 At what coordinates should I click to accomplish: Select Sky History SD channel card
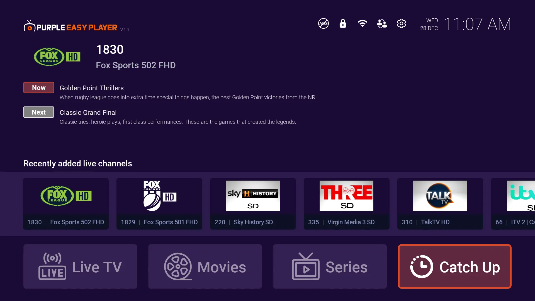[253, 204]
